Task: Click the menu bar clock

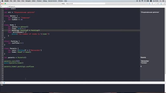Action: point(156,1)
